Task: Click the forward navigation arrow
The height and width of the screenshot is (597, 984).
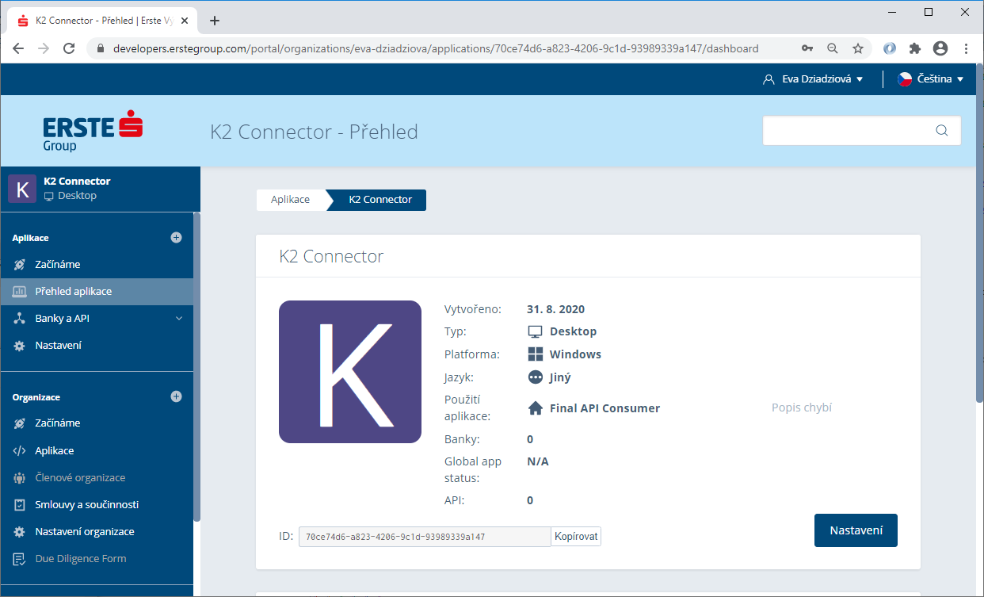Action: [44, 48]
